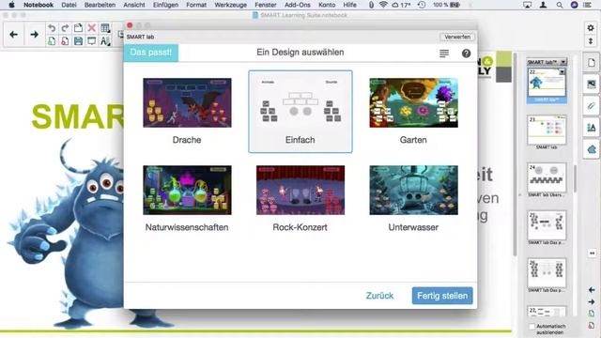Click the Redo arrow icon
This screenshot has height=338, width=601.
[65, 28]
